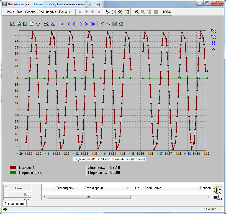The width and height of the screenshot is (226, 214).
Task: Click the dark red Выход 1 color swatch
Action: pos(13,167)
